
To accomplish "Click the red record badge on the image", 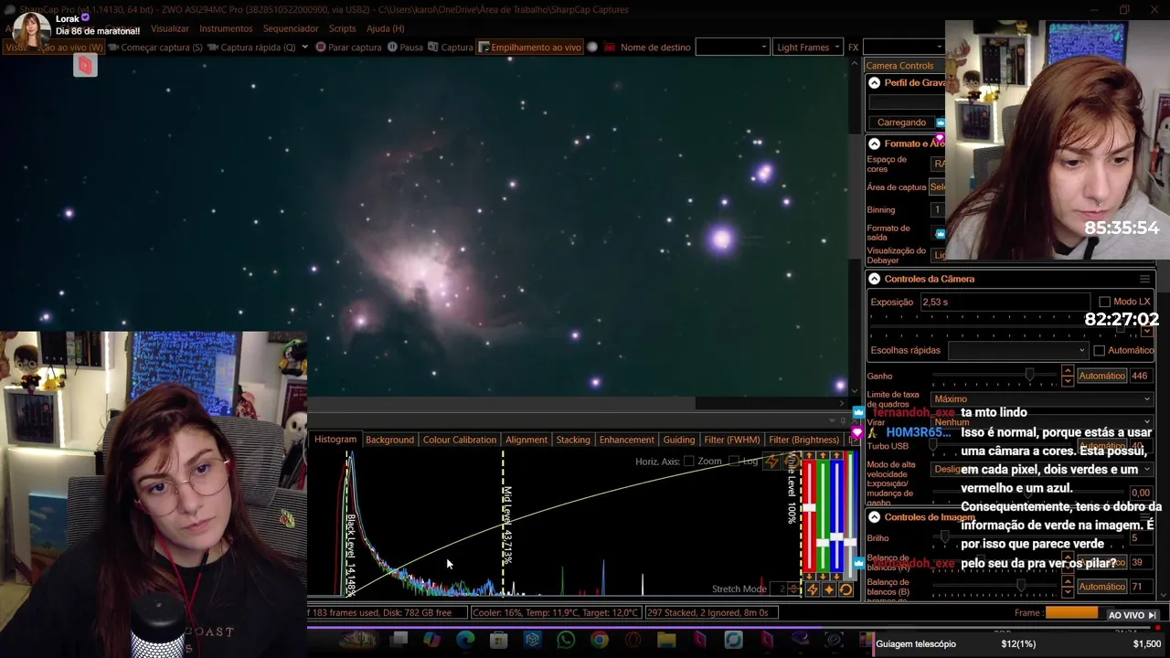I will [85, 65].
